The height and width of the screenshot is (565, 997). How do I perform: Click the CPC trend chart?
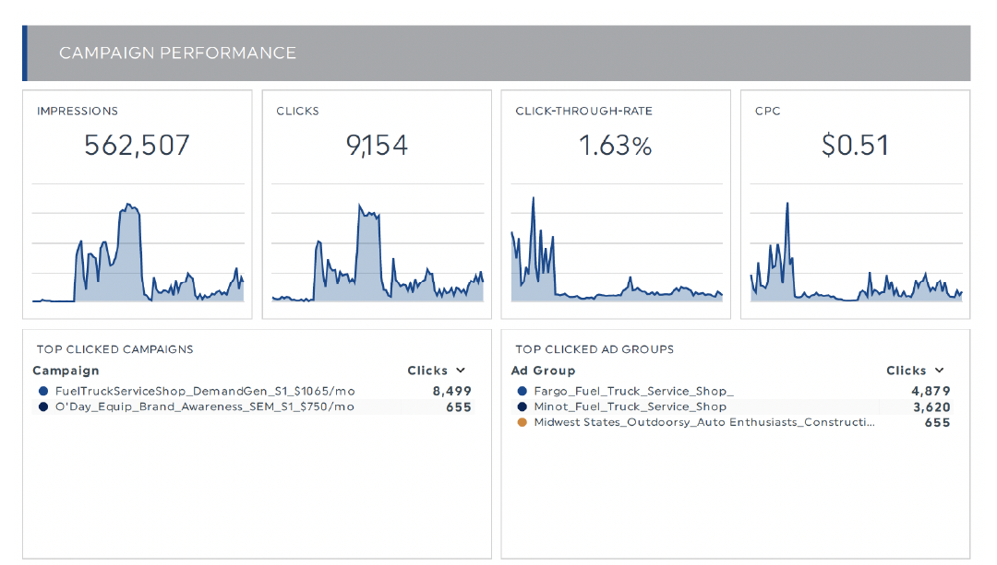(x=856, y=253)
